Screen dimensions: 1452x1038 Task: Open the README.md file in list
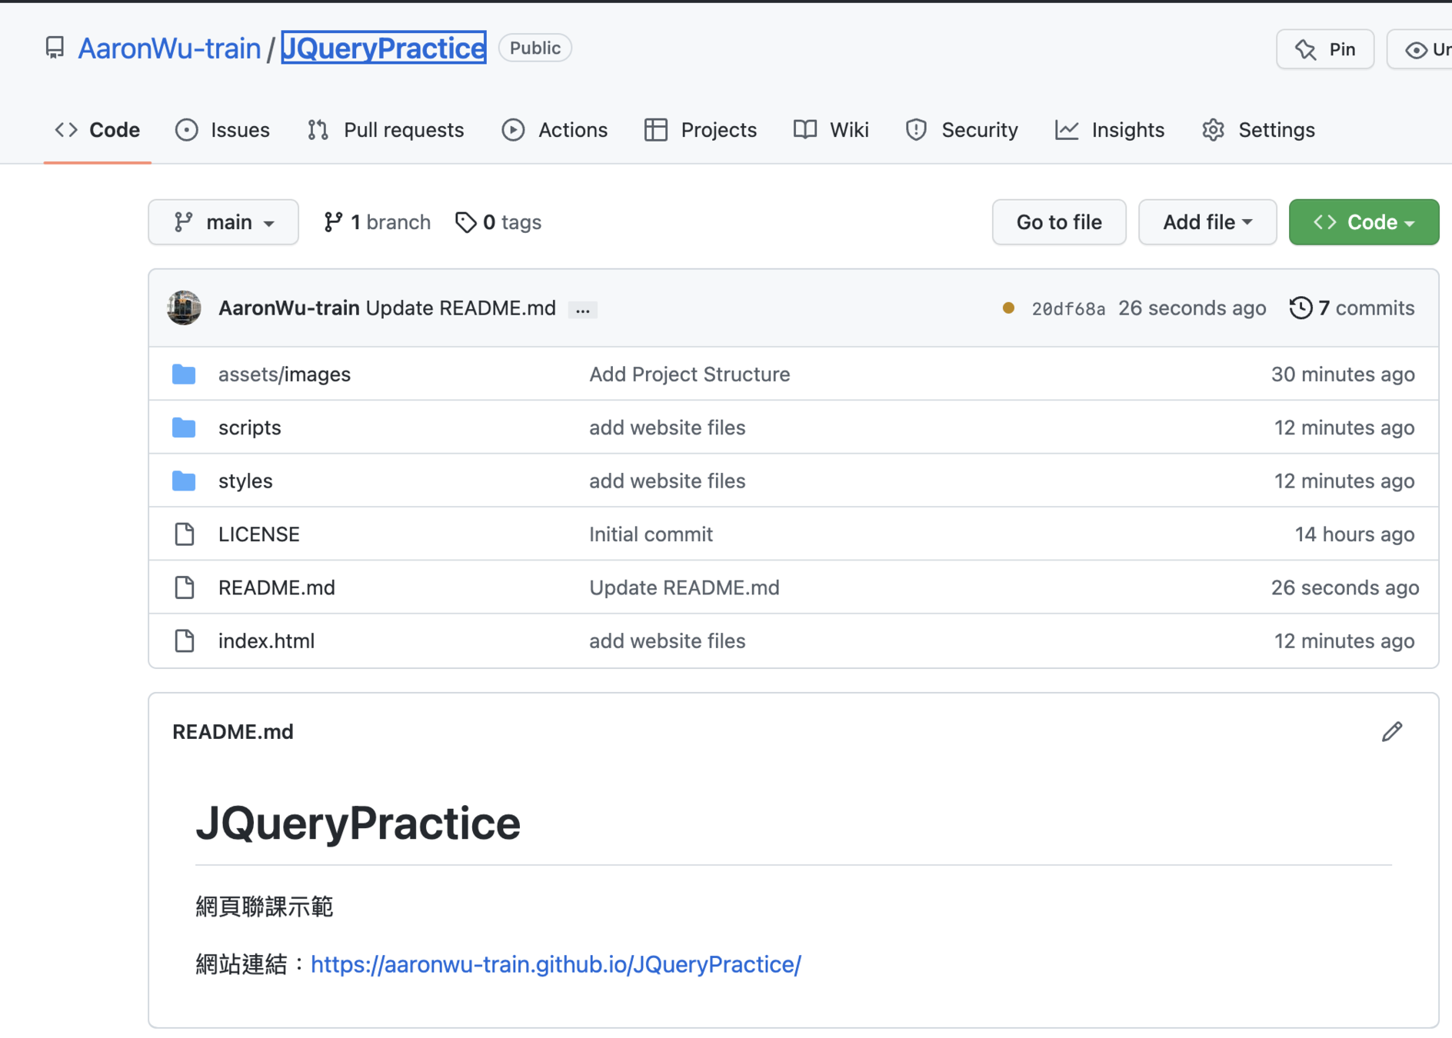click(x=277, y=587)
